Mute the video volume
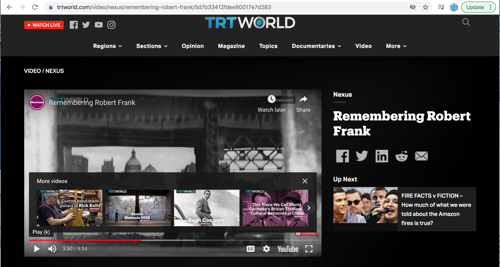The width and height of the screenshot is (500, 267). (x=52, y=249)
